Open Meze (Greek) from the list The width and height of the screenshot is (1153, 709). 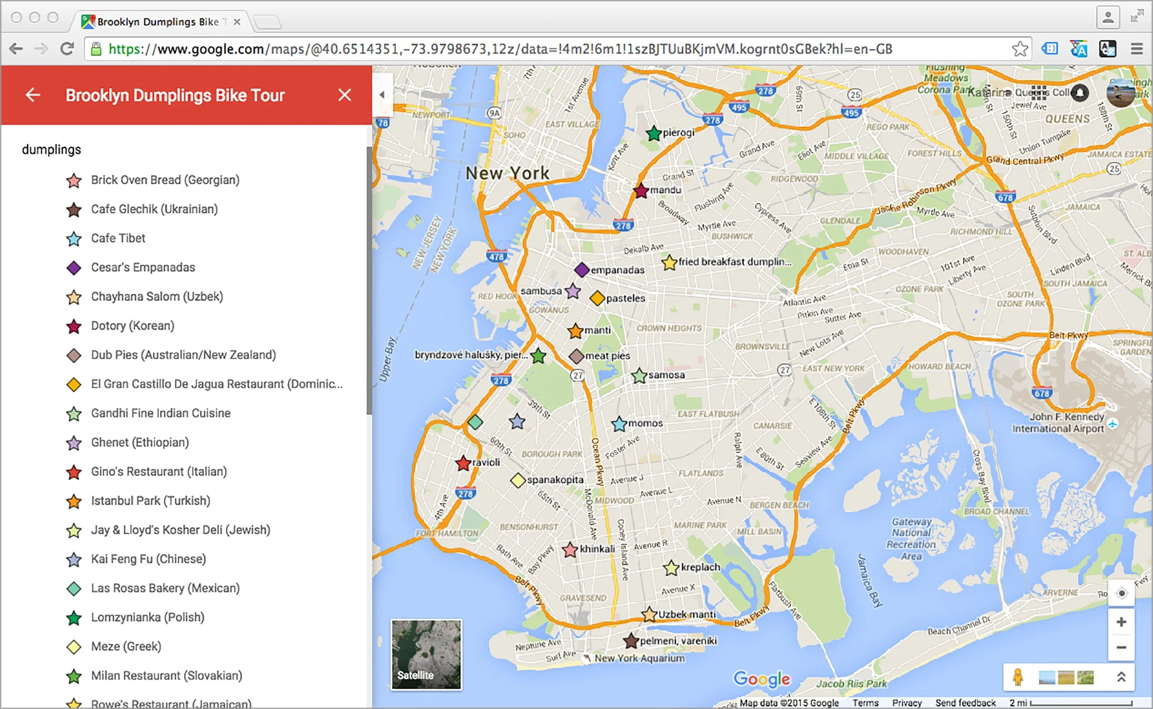click(126, 647)
